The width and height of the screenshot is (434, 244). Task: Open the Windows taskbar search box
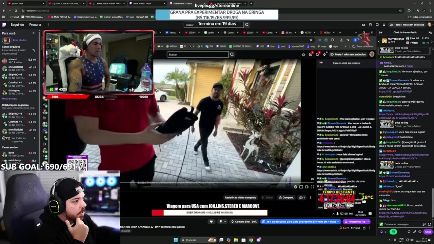pos(199,240)
